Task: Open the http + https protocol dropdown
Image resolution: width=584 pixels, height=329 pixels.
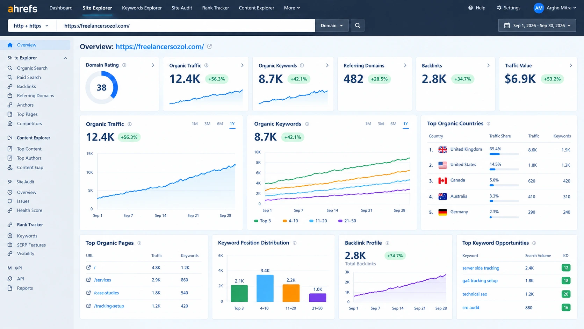Action: (31, 26)
